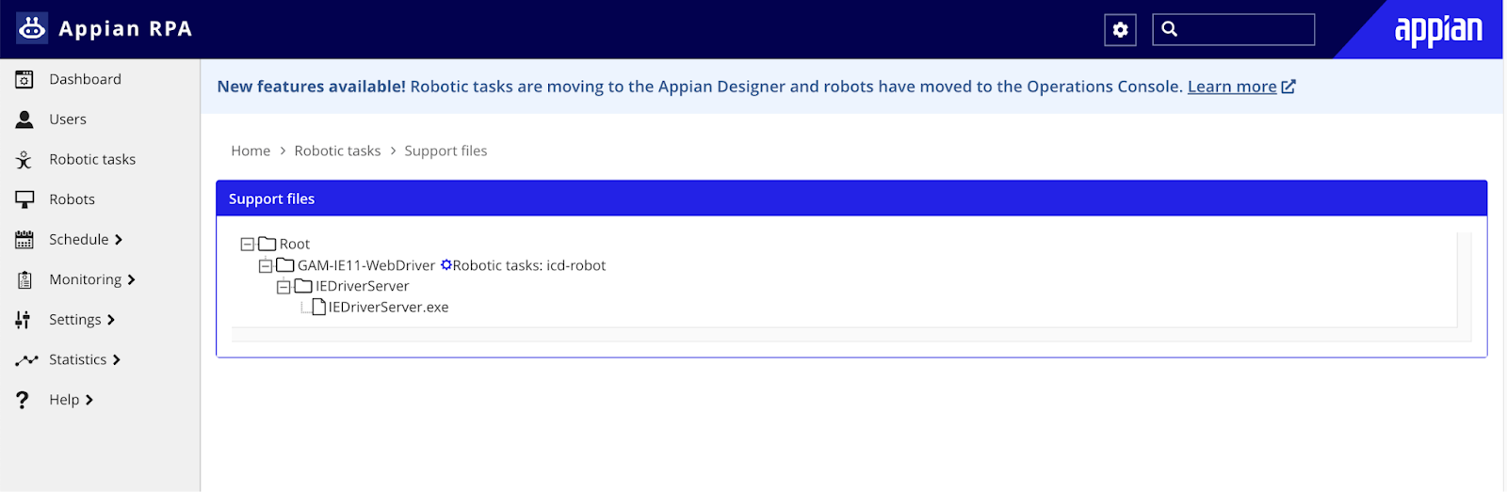Click 'Robotic tasks: icd-robot' text
Image resolution: width=1507 pixels, height=492 pixels.
(529, 265)
